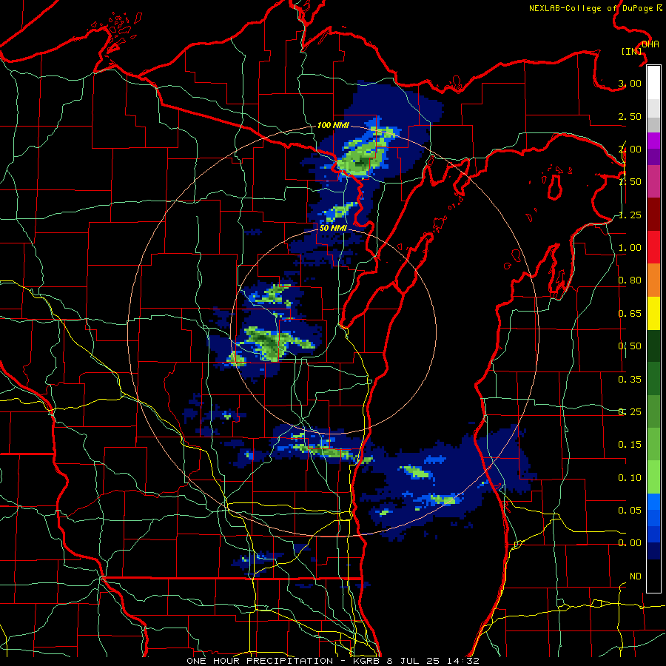Click the One Hour Precipitation KGRB caption
Image resolution: width=666 pixels, height=666 pixels.
(333, 661)
